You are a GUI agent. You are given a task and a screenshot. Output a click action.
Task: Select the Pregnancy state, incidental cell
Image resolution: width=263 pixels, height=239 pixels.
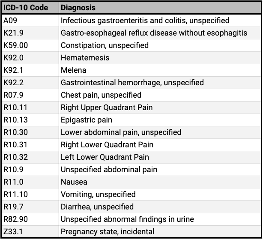(x=160, y=231)
